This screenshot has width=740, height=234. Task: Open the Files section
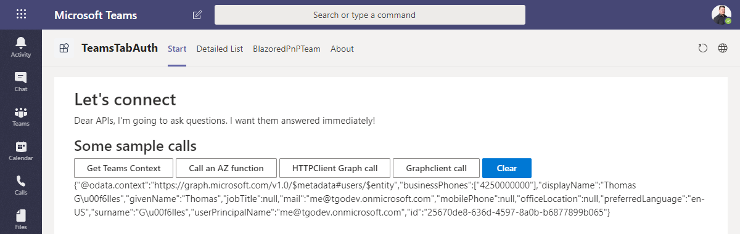pos(21,219)
